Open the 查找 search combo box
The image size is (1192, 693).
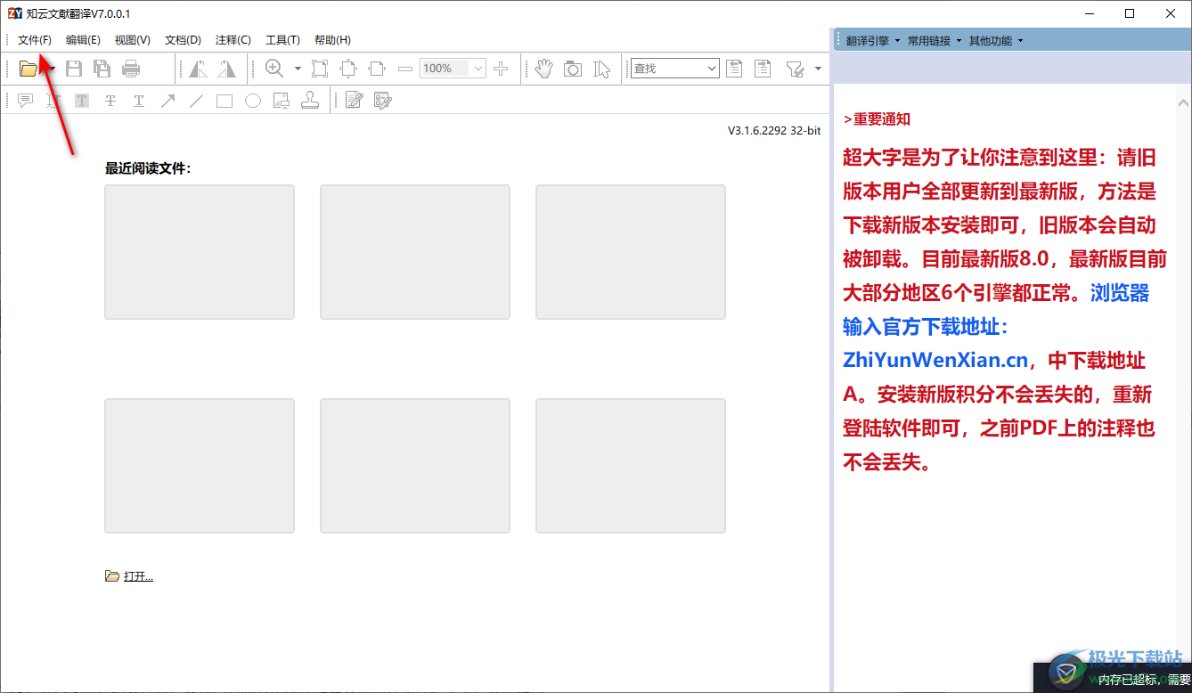pos(674,69)
